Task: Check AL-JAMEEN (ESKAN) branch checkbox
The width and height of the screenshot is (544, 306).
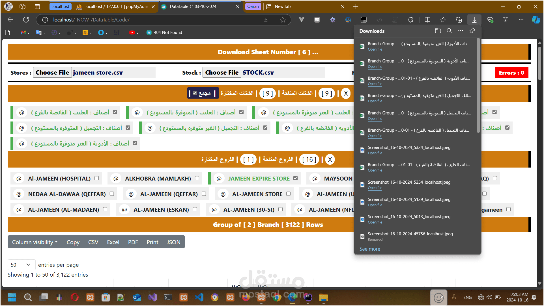Action: pos(195,209)
